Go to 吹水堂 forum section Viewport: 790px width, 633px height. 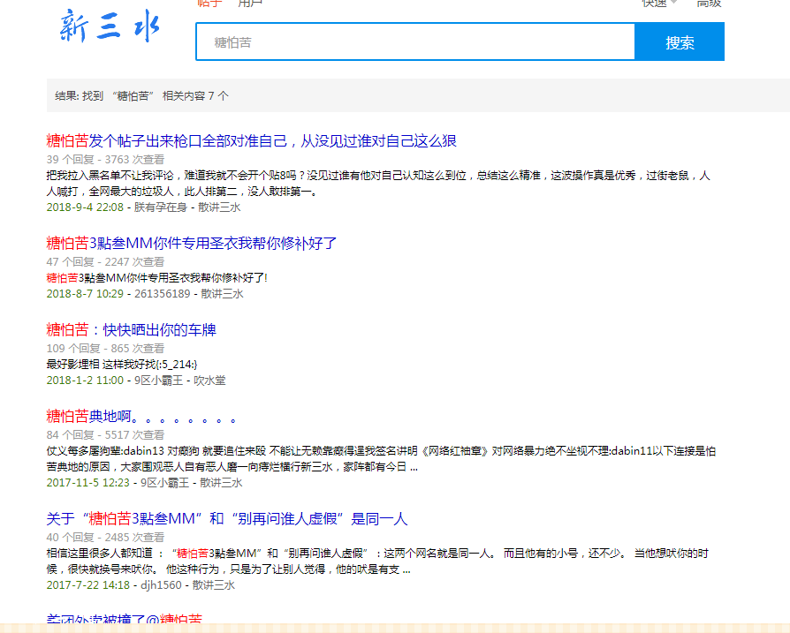click(x=209, y=381)
